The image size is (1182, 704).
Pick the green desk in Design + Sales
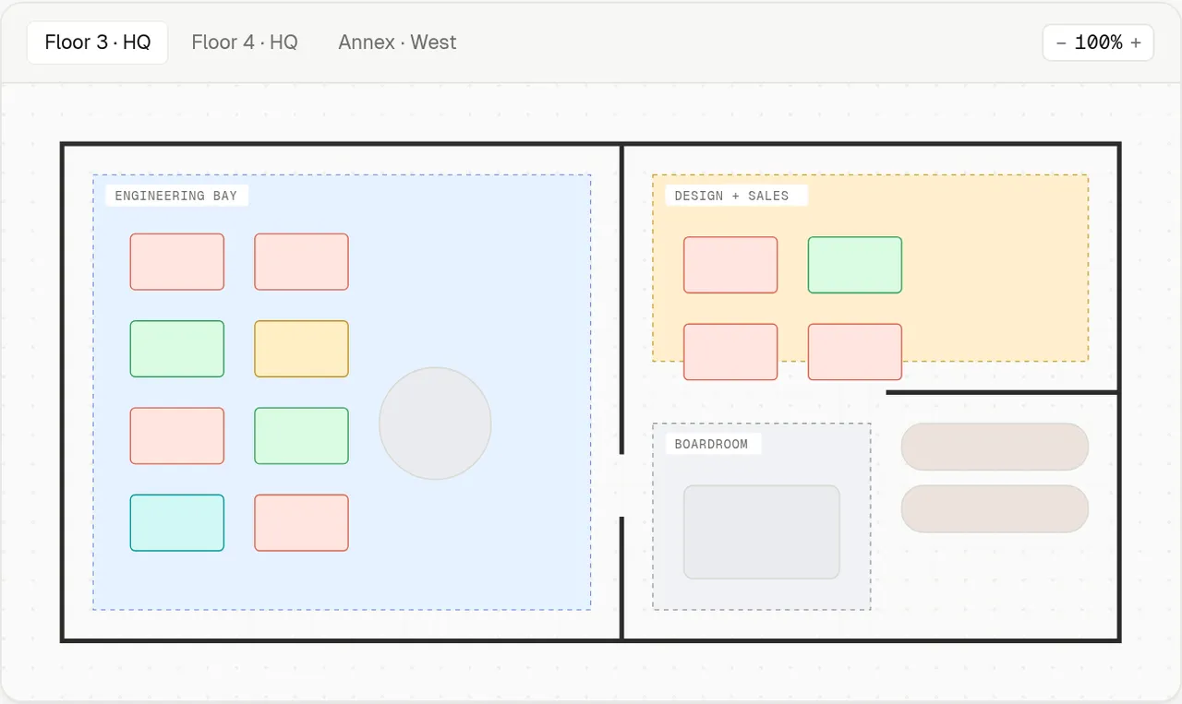pos(855,265)
